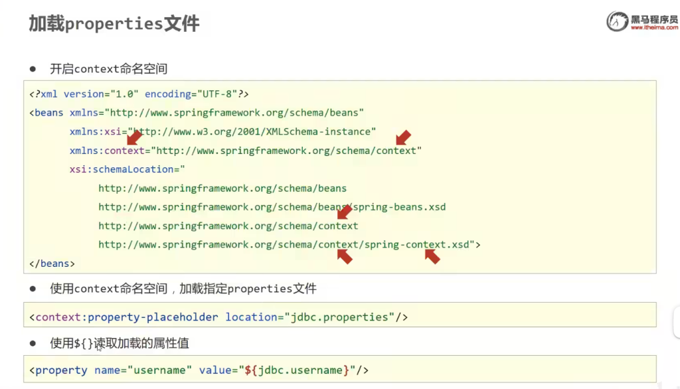Screen dimensions: 680x389
Task: Click the red arrow below "context/" in the last URL
Action: tap(344, 256)
